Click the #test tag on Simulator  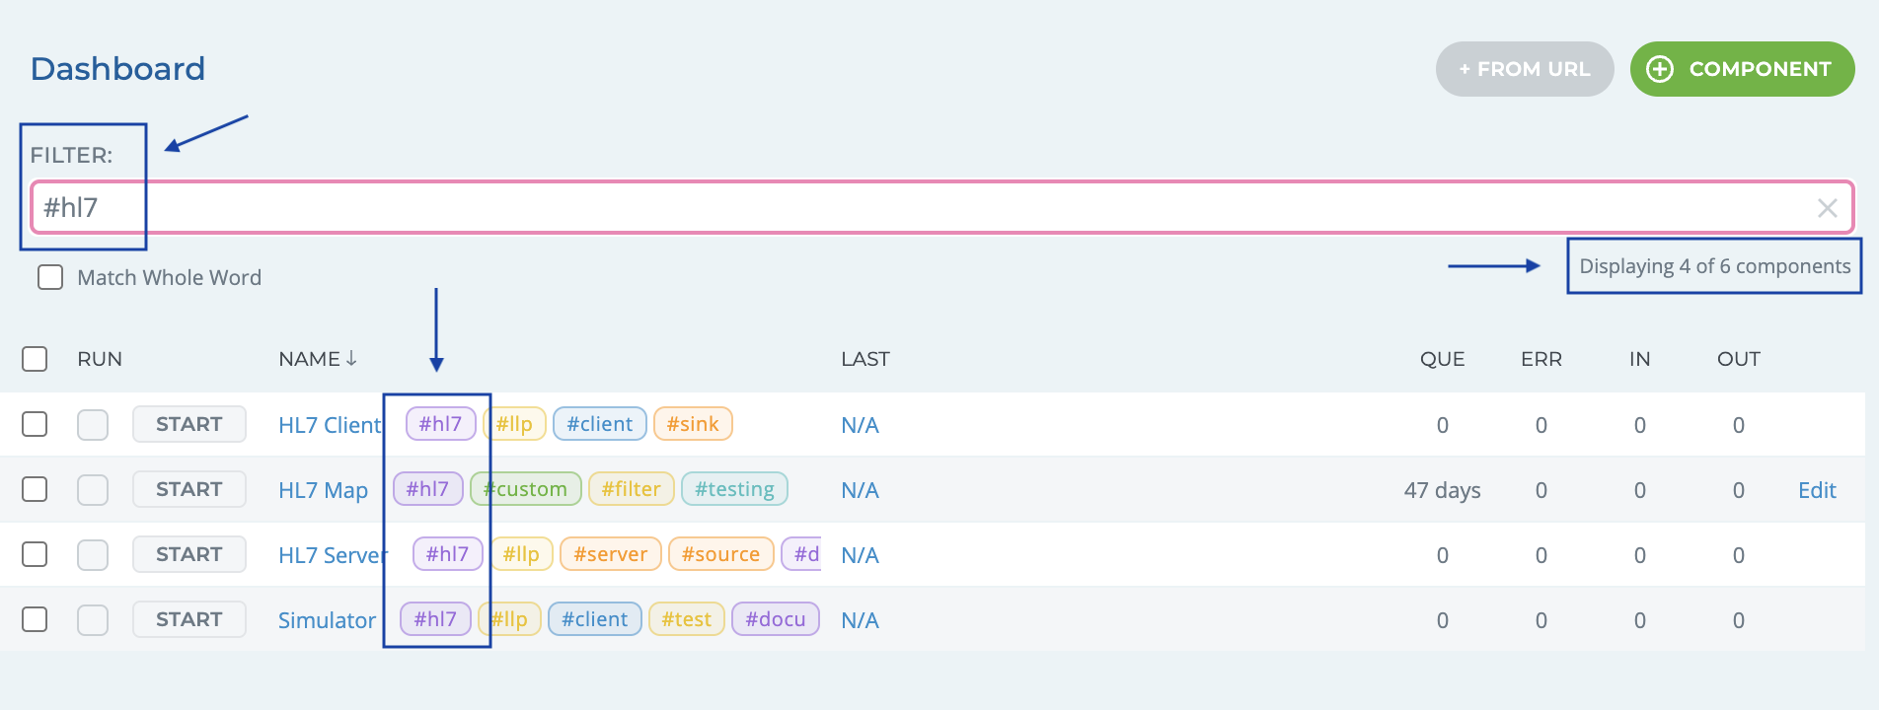686,619
